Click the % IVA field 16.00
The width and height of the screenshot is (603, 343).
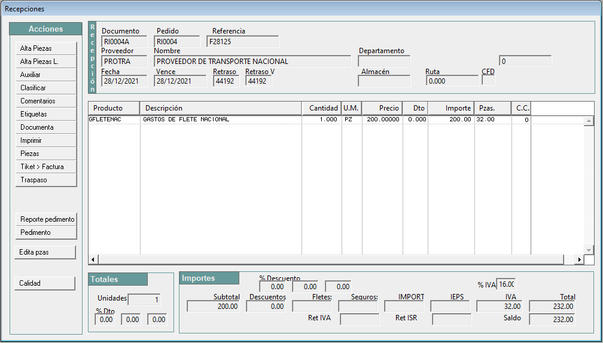coord(506,284)
